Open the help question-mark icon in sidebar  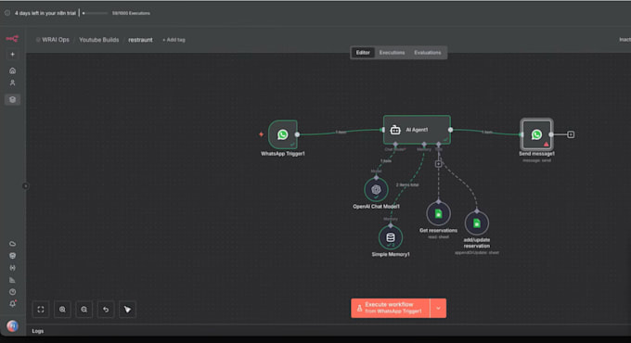tap(12, 292)
